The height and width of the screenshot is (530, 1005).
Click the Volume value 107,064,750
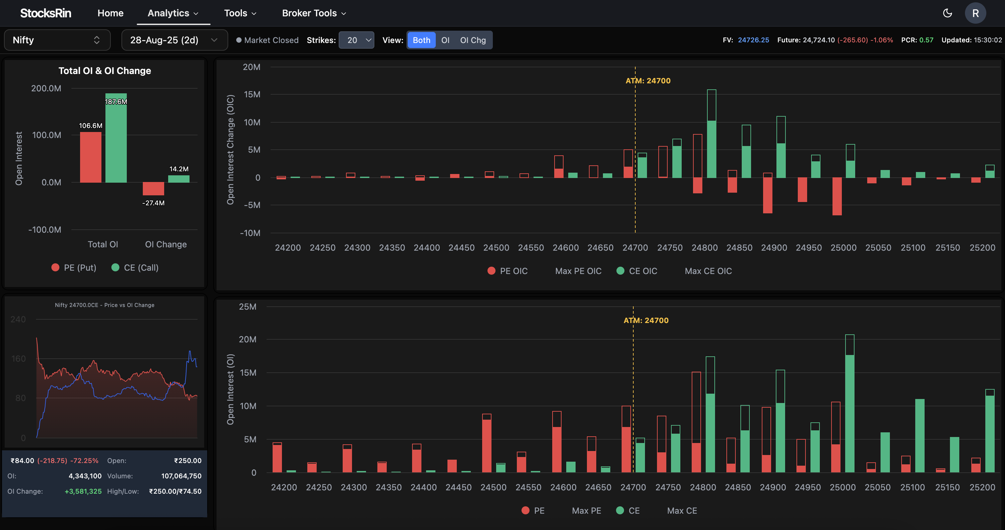pos(182,476)
